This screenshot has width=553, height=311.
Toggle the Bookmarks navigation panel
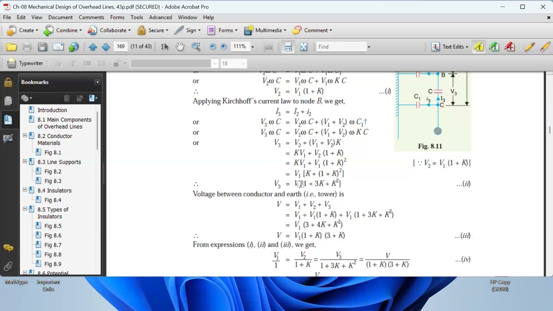pyautogui.click(x=8, y=120)
